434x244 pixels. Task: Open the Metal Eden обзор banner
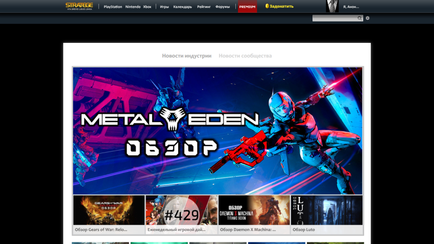click(218, 131)
